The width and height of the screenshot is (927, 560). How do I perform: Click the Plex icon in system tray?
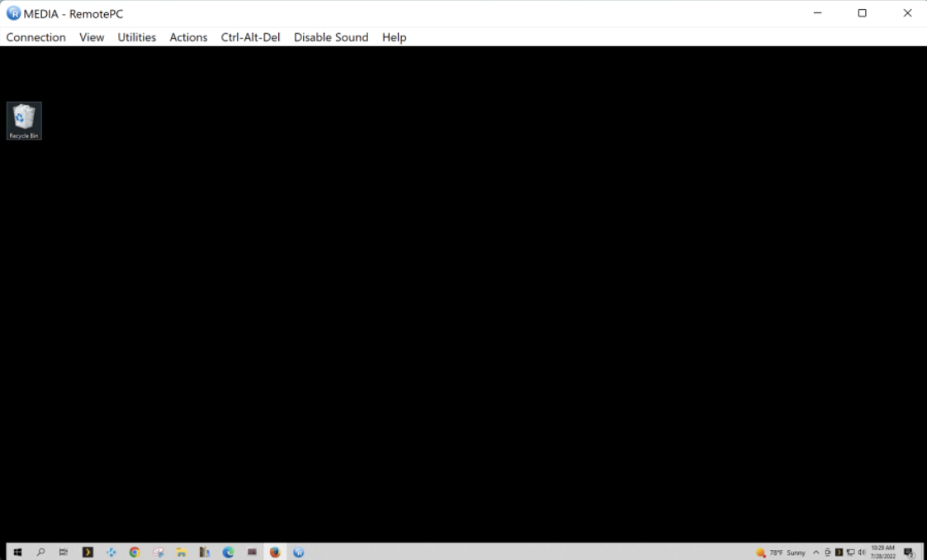[x=839, y=553]
